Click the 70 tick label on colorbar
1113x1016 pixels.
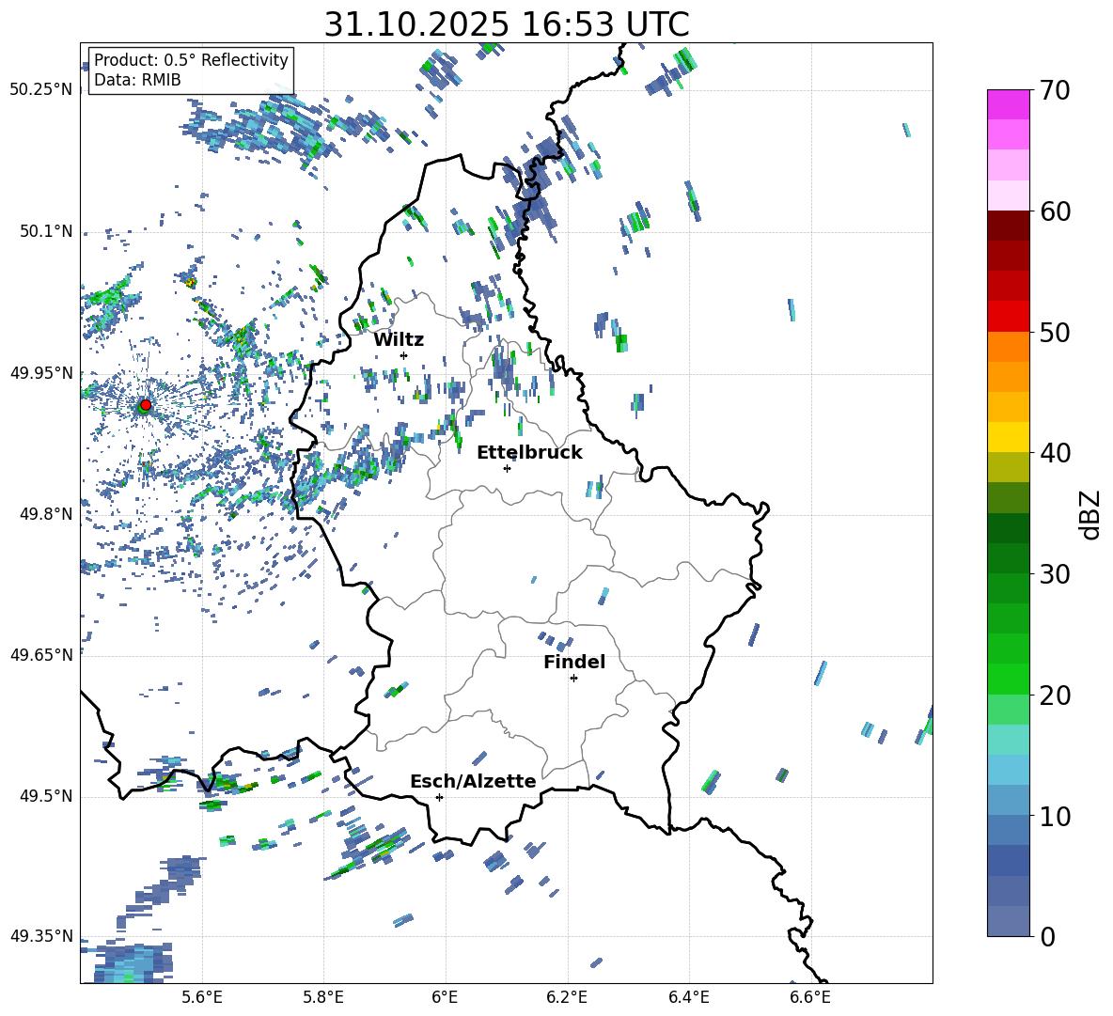pyautogui.click(x=1056, y=90)
